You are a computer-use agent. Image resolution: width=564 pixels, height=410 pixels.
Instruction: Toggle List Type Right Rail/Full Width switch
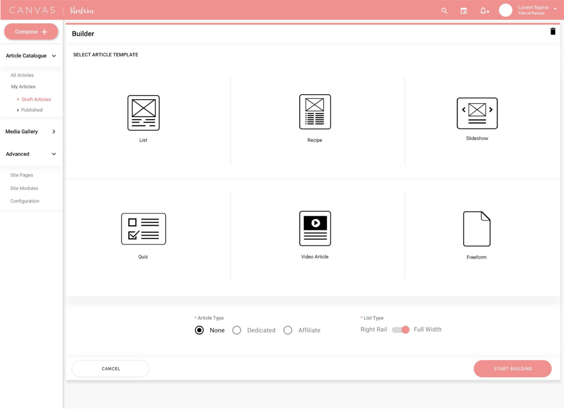[400, 330]
